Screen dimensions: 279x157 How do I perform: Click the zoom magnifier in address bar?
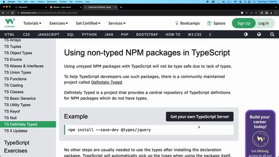coord(247,13)
